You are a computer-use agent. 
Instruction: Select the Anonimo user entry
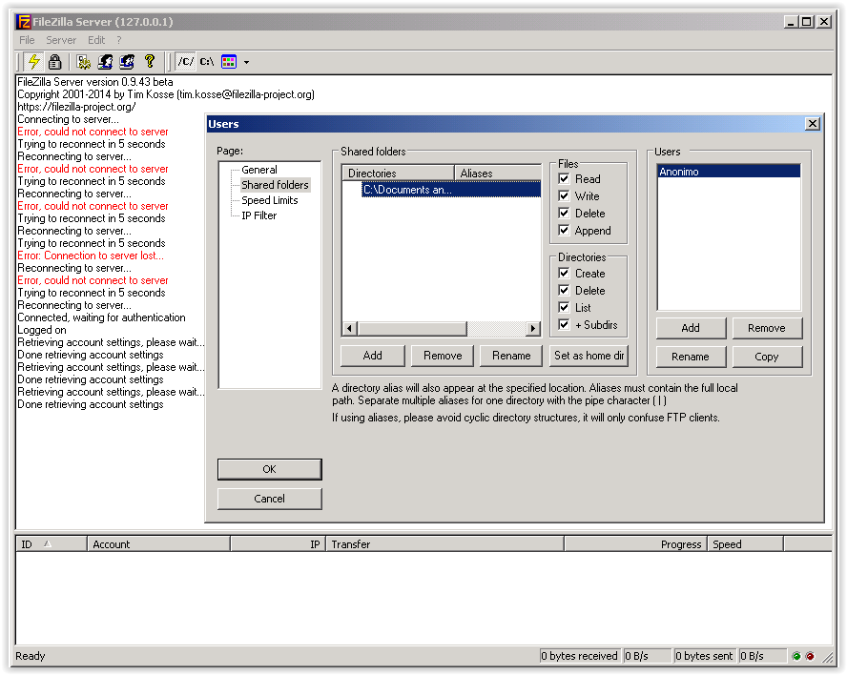click(729, 172)
